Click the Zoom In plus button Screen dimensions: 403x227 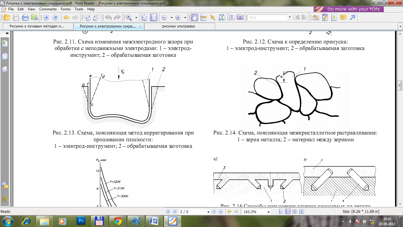(178, 18)
